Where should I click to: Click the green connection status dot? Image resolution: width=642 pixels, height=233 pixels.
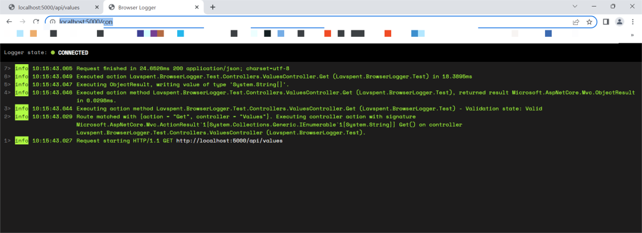click(x=53, y=53)
